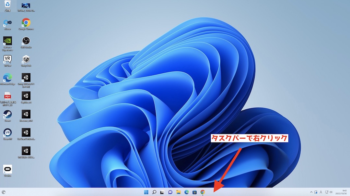This screenshot has width=350, height=196.
Task: Click the clock showing 9:42 and date
Action: [342, 192]
